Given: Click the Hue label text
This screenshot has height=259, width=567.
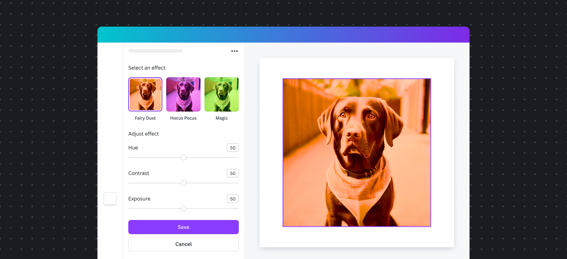Looking at the screenshot, I should [x=133, y=148].
